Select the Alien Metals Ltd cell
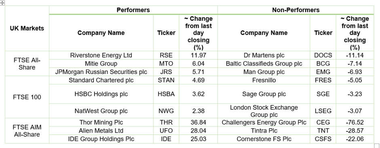This screenshot has width=380, height=148. tap(101, 131)
